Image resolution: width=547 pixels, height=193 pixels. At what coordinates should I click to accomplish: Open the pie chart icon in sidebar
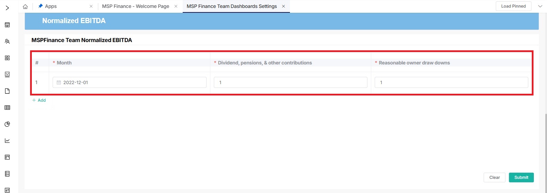pos(7,124)
